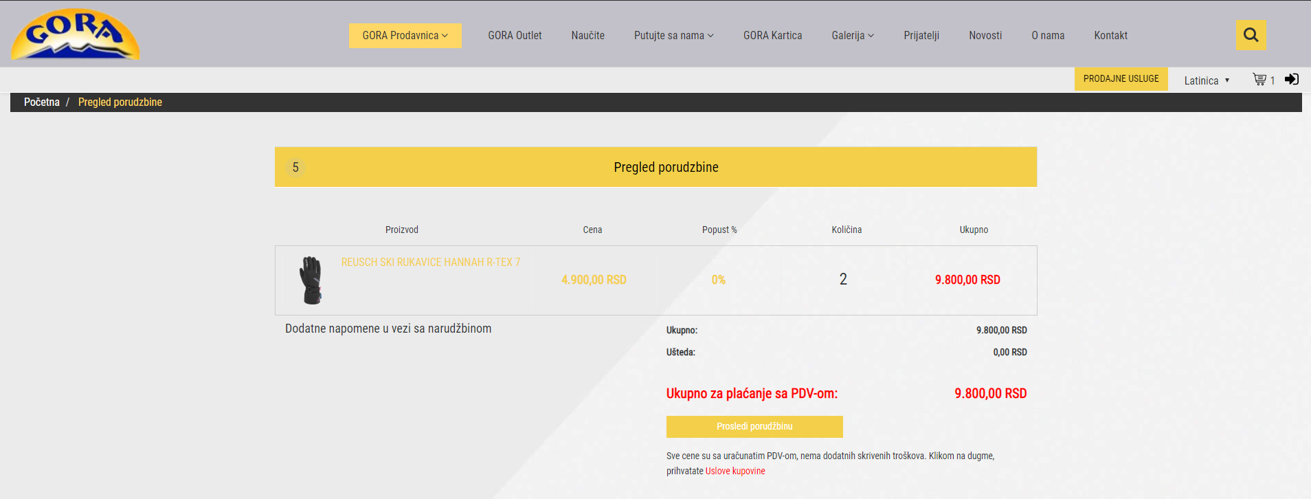Open GORA Kartica page

(772, 36)
